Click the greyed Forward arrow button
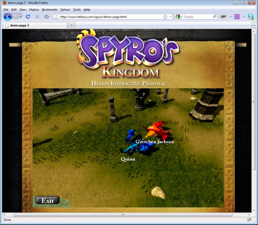The image size is (258, 225). [x=15, y=17]
